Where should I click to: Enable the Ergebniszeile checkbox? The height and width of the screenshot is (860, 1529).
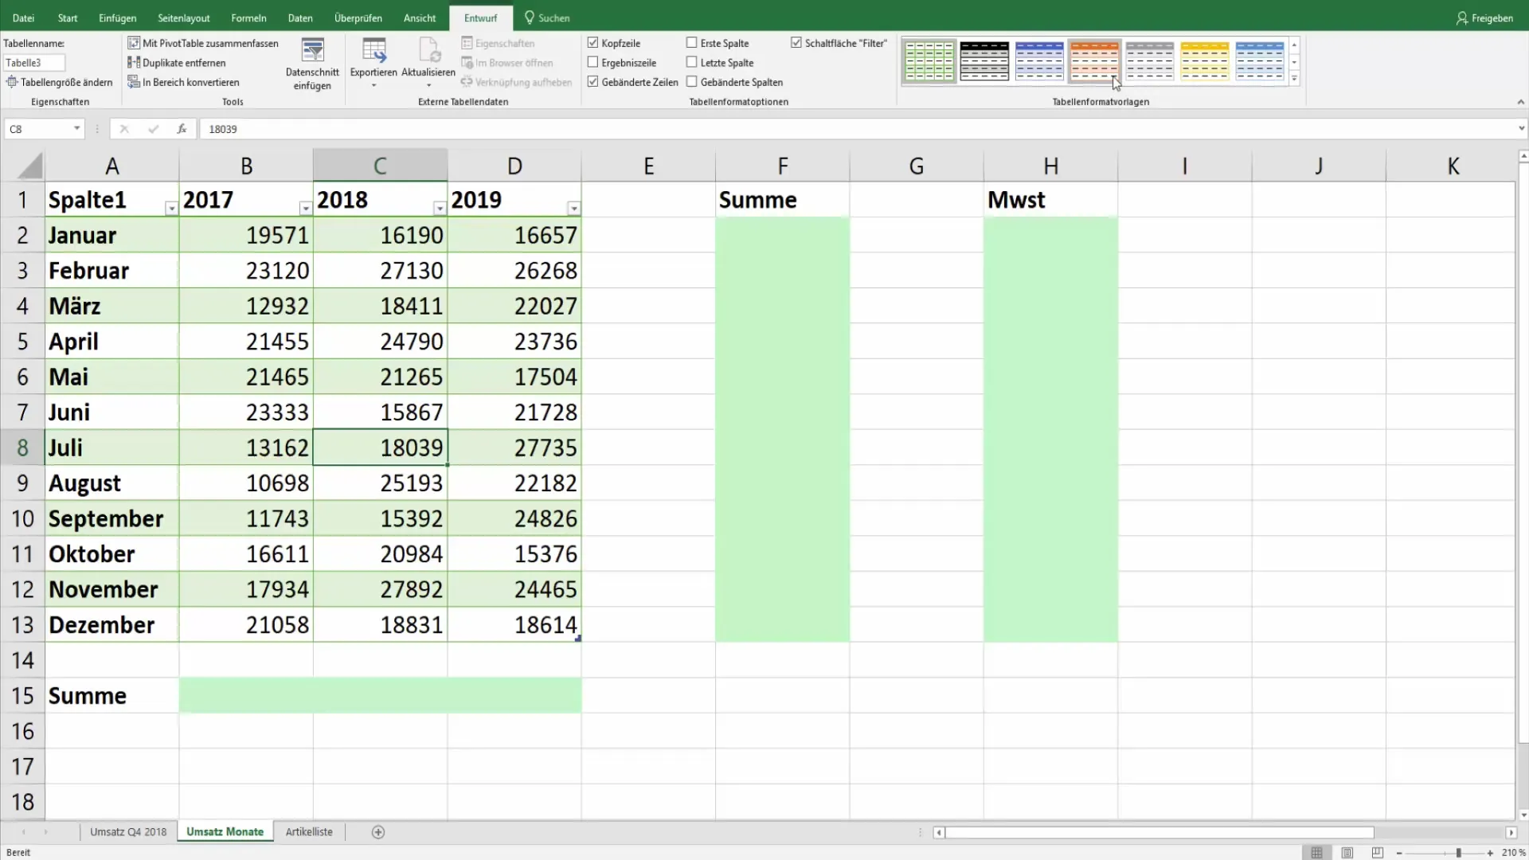(592, 62)
